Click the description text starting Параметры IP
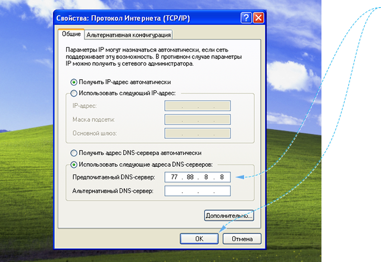Screen dimensions: 381x262 pos(154,57)
